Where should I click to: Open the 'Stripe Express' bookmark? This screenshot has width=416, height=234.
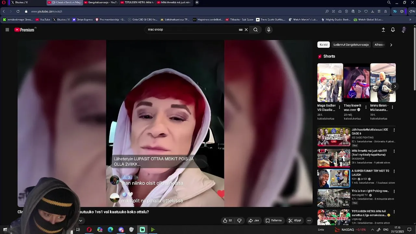(83, 19)
